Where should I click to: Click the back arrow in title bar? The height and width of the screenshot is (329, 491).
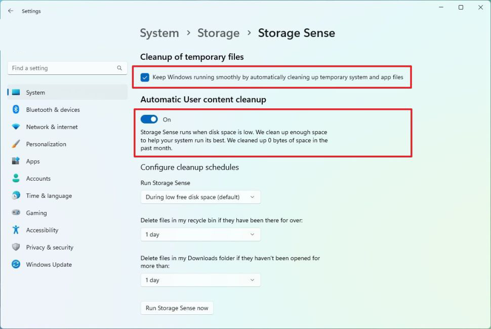(x=11, y=11)
